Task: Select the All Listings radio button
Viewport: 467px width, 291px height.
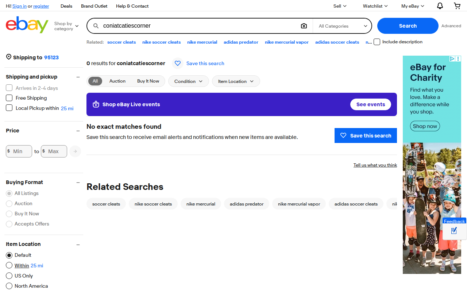Action: click(x=9, y=194)
